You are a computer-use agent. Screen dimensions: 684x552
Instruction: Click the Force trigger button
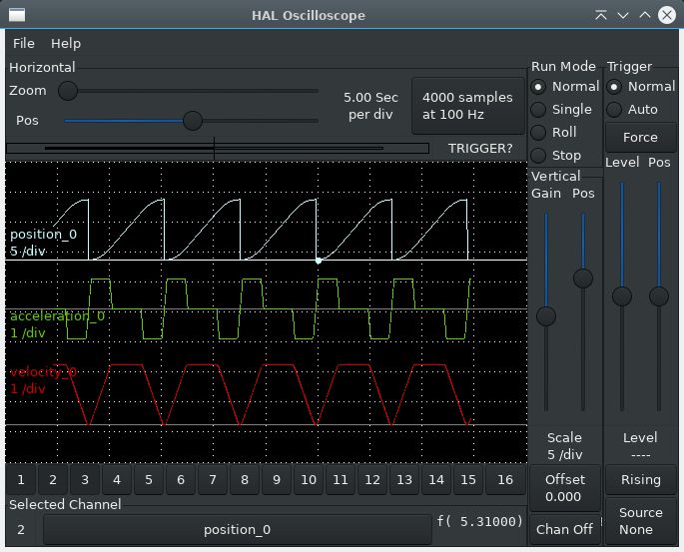pyautogui.click(x=640, y=138)
